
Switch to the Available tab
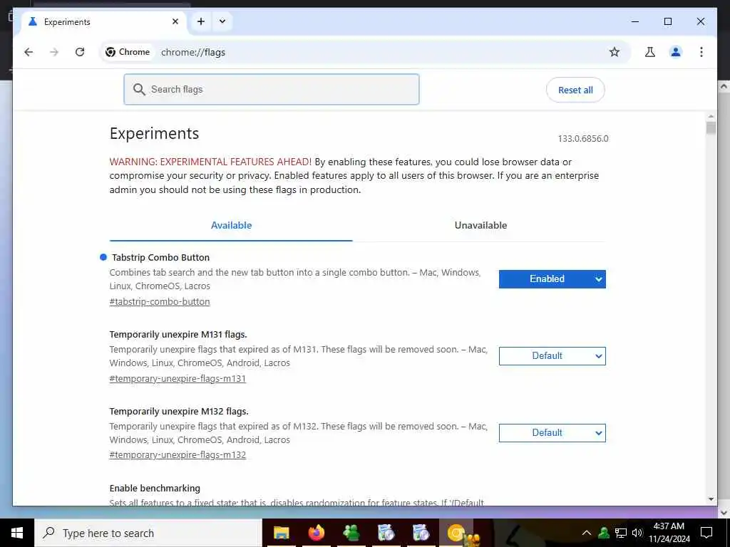click(x=231, y=225)
